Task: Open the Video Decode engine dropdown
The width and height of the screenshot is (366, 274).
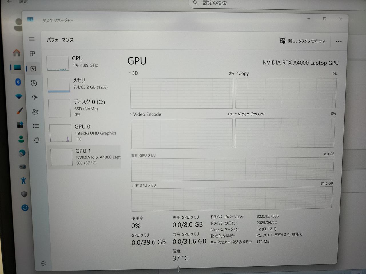Action: pyautogui.click(x=250, y=114)
